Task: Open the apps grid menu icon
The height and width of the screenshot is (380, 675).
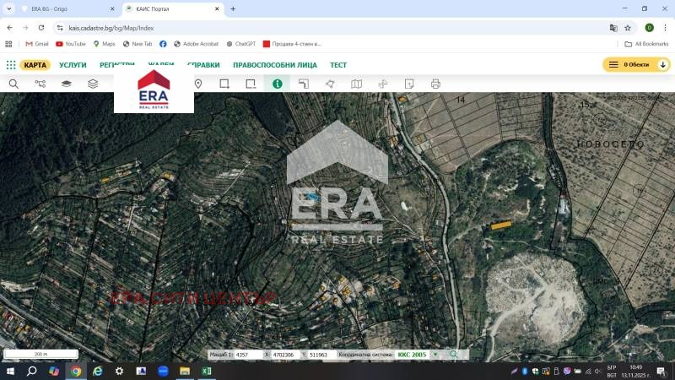Action: pos(11,65)
